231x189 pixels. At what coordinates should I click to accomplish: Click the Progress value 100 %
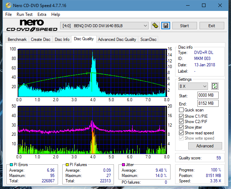216,170
